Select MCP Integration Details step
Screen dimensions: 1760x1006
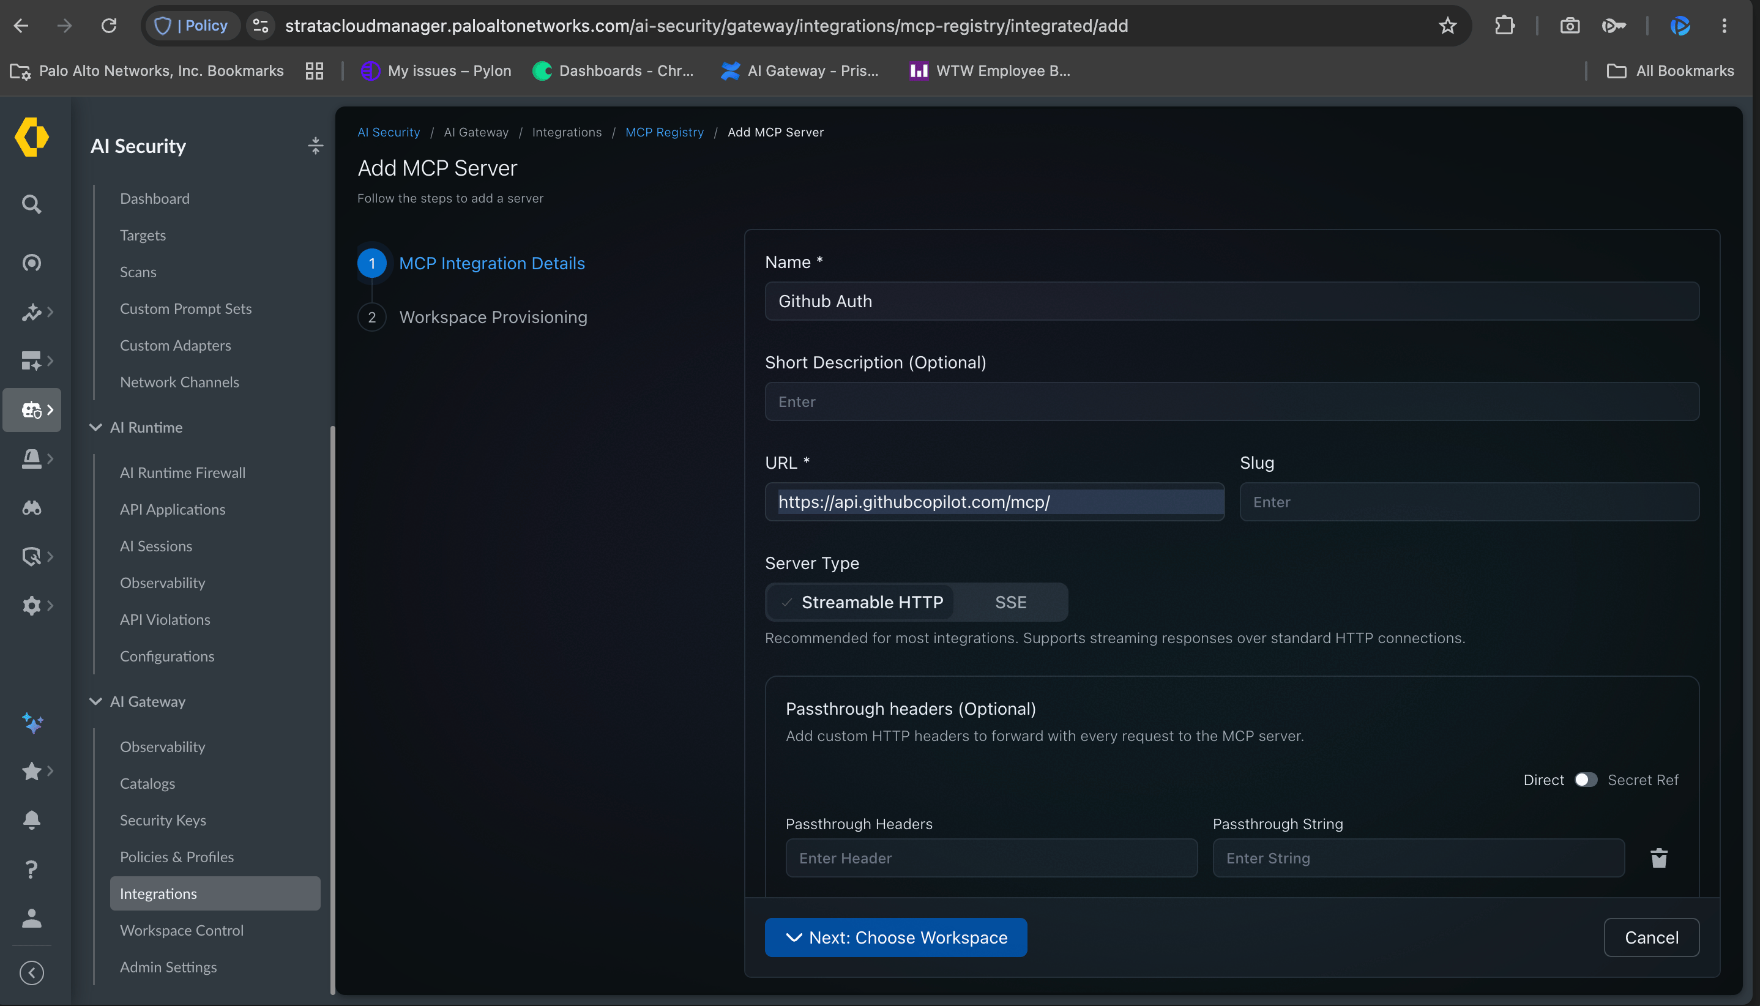tap(471, 263)
